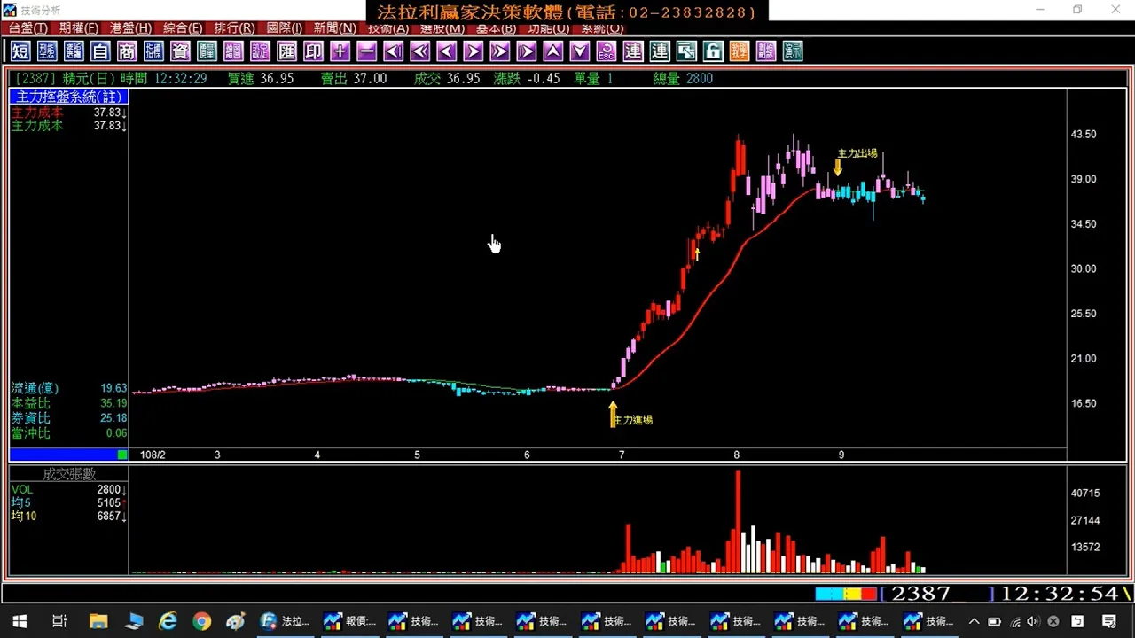
Task: Click the 成交張數 volume panel header
Action: (x=68, y=475)
